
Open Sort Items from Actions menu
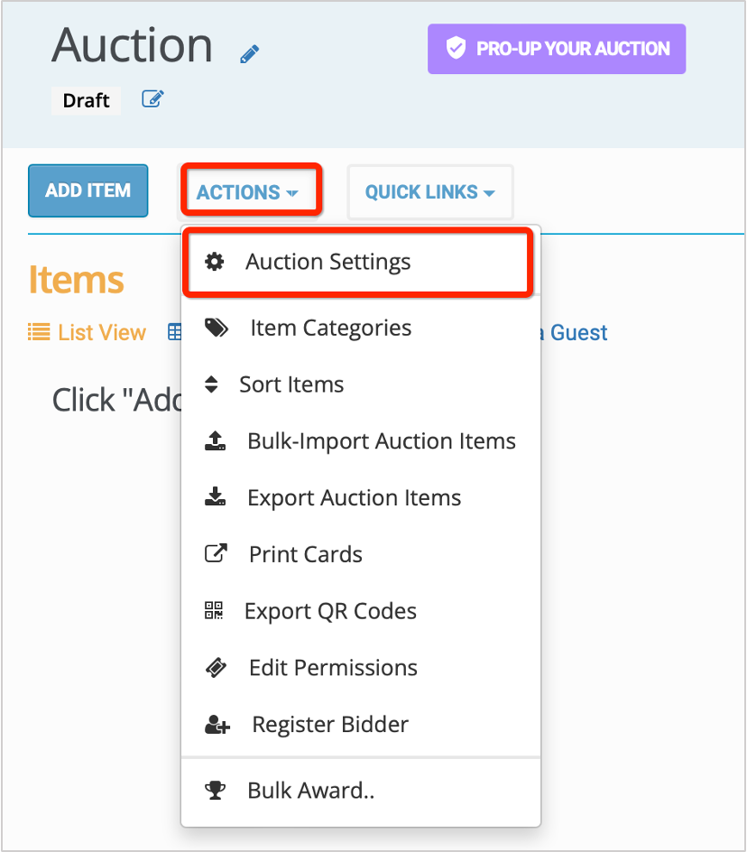pyautogui.click(x=291, y=384)
